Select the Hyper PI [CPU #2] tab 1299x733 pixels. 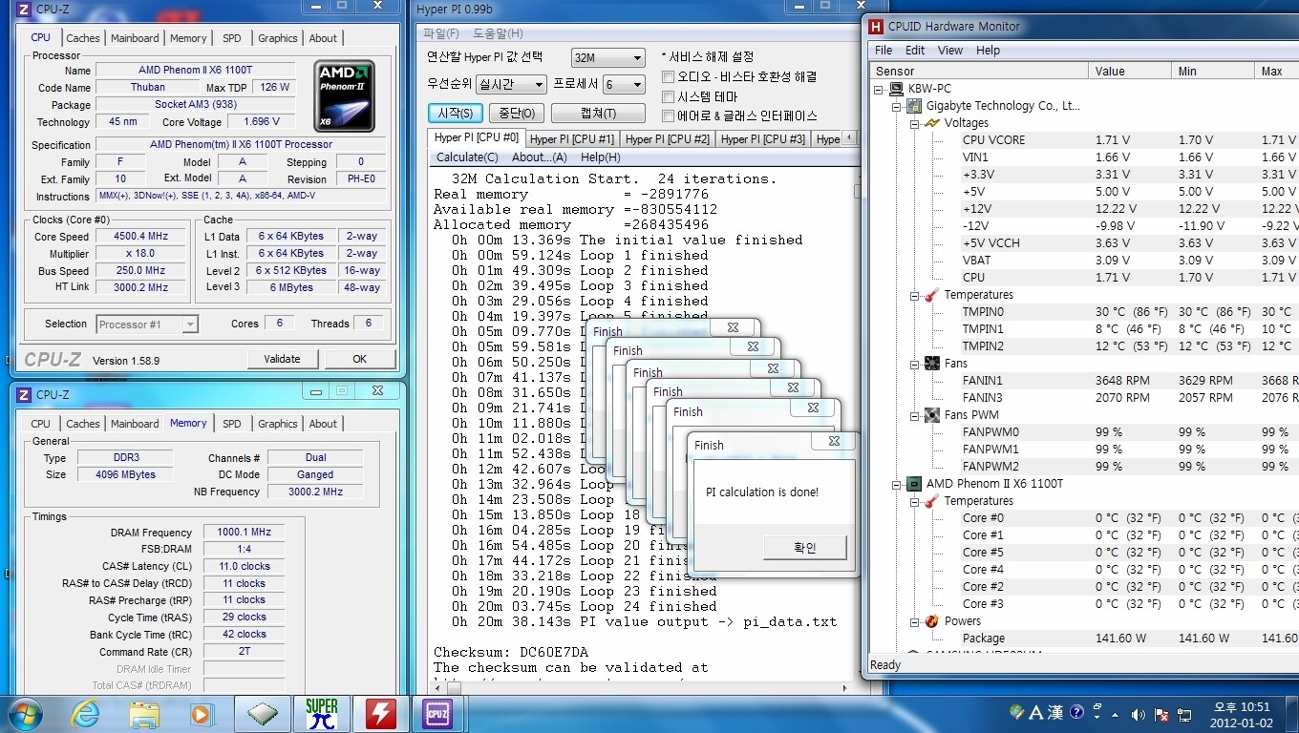tap(667, 139)
